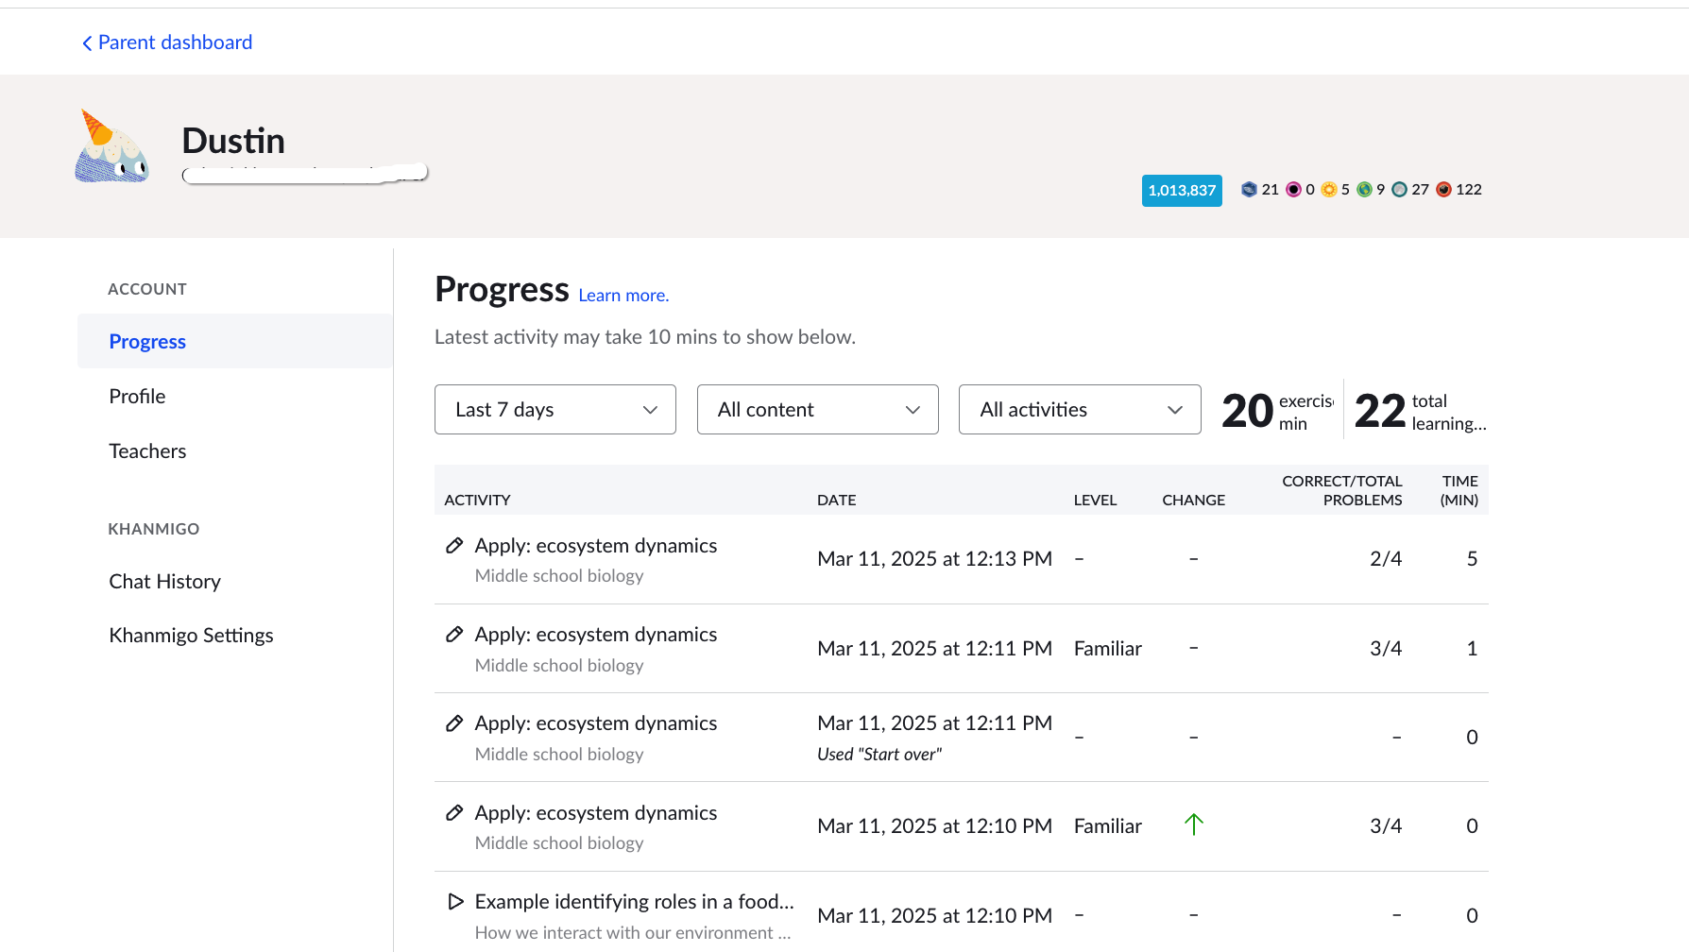Image resolution: width=1689 pixels, height=952 pixels.
Task: Return to Parent dashboard
Action: point(175,42)
